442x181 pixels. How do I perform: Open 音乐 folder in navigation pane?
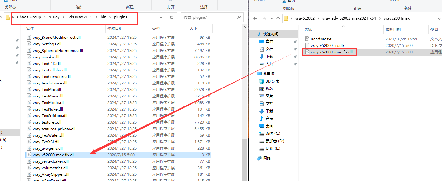269,119
